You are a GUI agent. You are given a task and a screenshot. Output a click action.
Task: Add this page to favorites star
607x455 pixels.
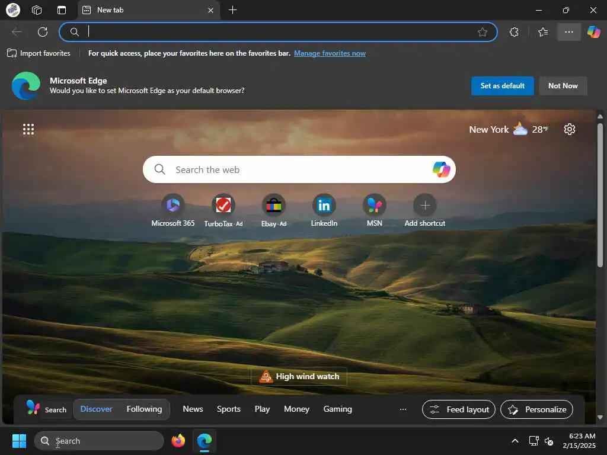click(483, 32)
